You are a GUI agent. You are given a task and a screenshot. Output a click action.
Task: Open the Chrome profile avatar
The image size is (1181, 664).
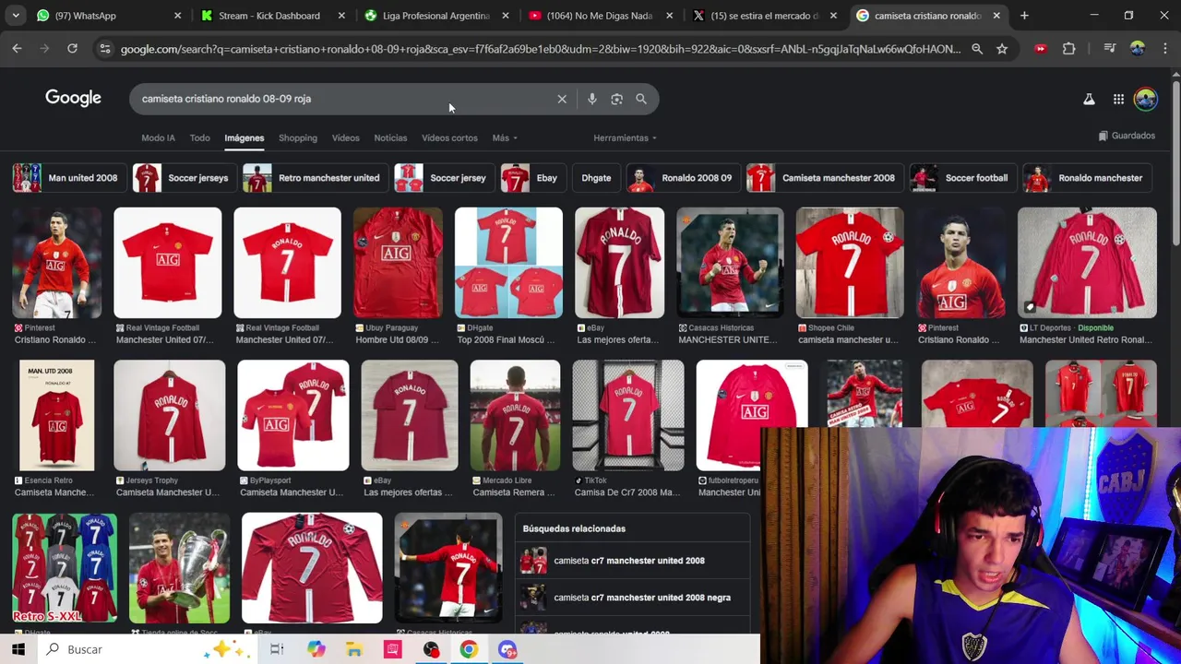[1138, 49]
